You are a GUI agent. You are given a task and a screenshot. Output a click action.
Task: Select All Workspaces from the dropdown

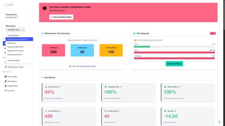pos(13,35)
